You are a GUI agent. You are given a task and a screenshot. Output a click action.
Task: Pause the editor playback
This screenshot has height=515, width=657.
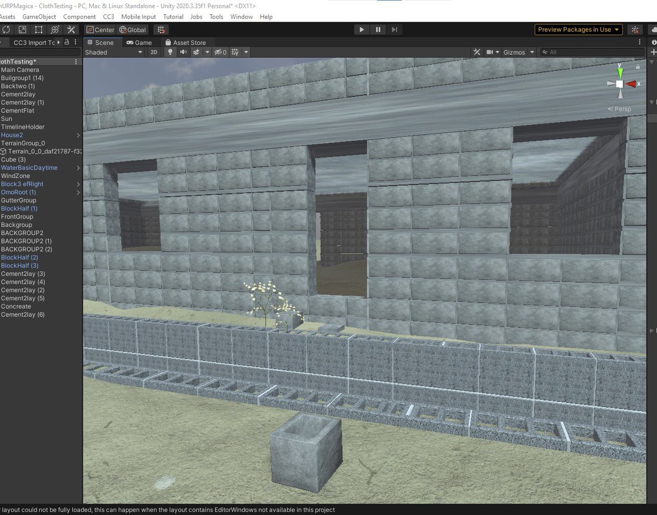pos(378,30)
